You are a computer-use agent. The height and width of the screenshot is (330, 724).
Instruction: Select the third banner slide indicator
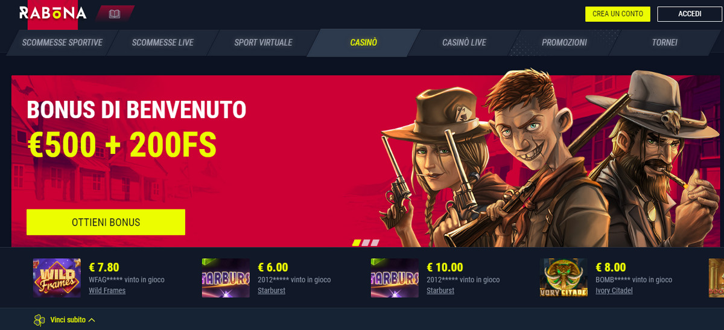(375, 243)
